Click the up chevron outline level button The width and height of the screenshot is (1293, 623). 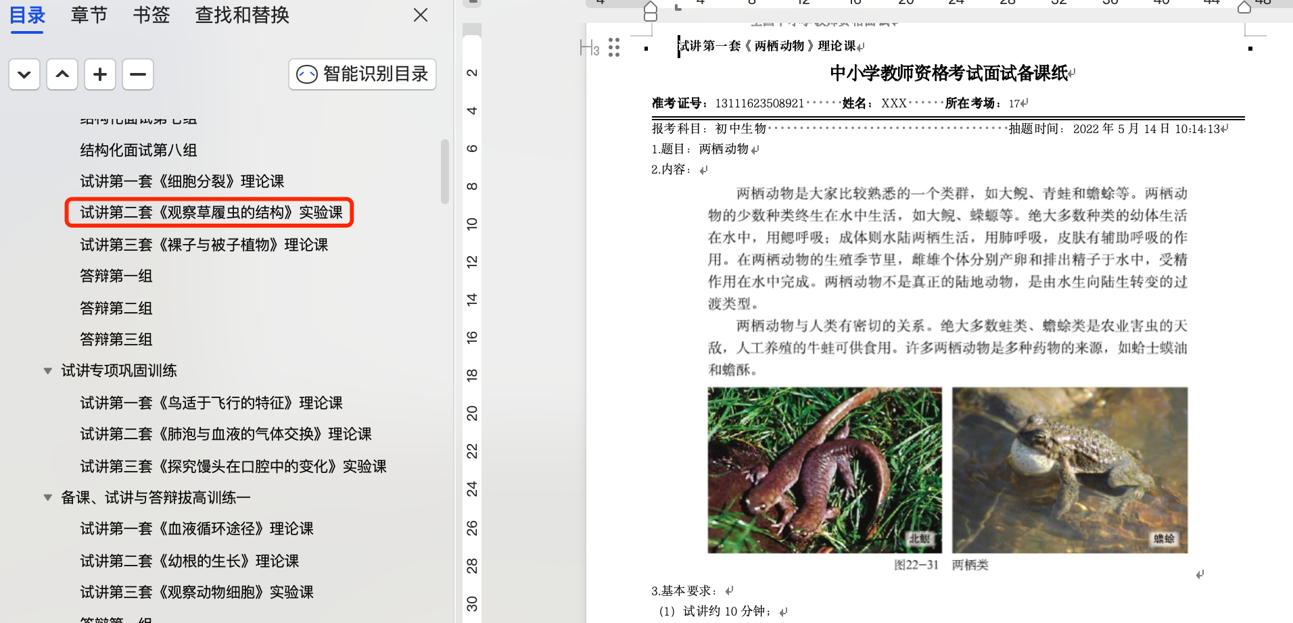pos(62,74)
